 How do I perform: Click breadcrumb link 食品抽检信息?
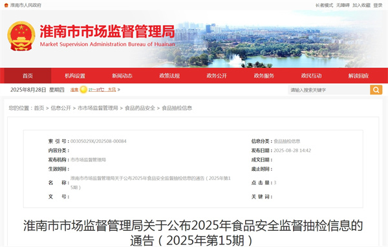(177, 108)
